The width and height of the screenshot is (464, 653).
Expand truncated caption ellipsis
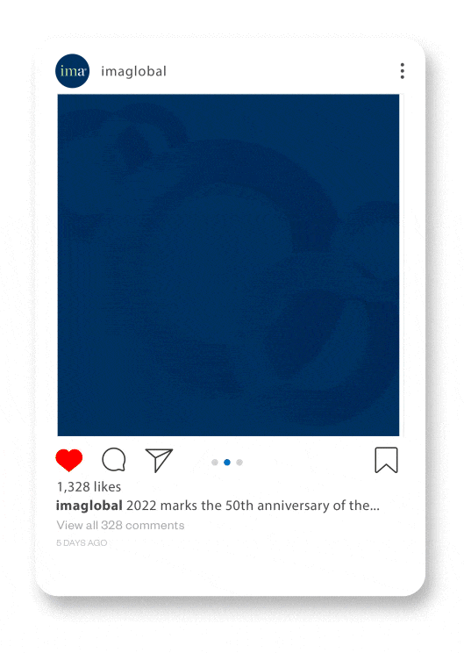(375, 508)
